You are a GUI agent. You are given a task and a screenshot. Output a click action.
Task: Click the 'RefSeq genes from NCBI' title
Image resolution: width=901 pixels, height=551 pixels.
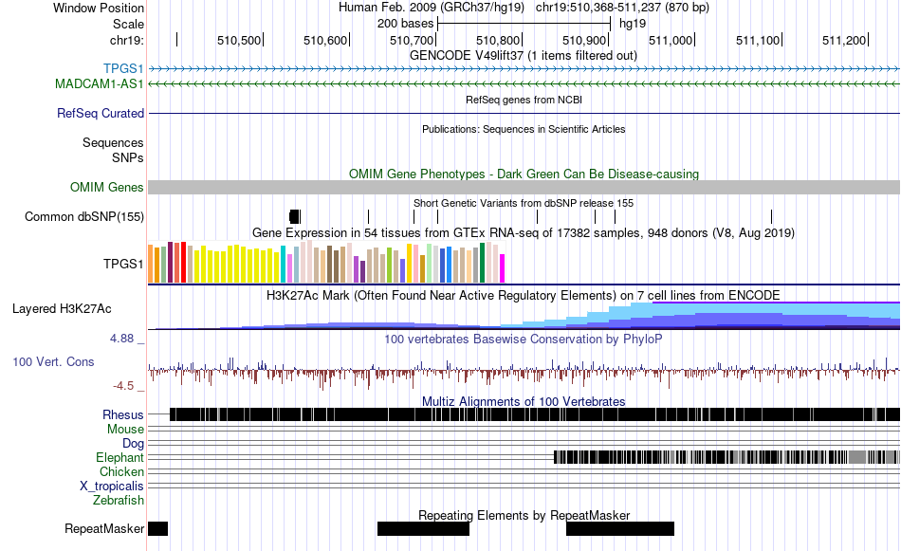pyautogui.click(x=524, y=100)
